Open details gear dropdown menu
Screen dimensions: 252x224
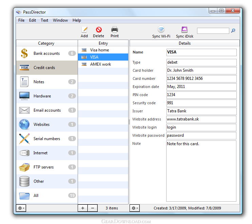(x=135, y=208)
